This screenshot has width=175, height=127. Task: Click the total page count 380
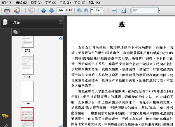click(x=70, y=10)
